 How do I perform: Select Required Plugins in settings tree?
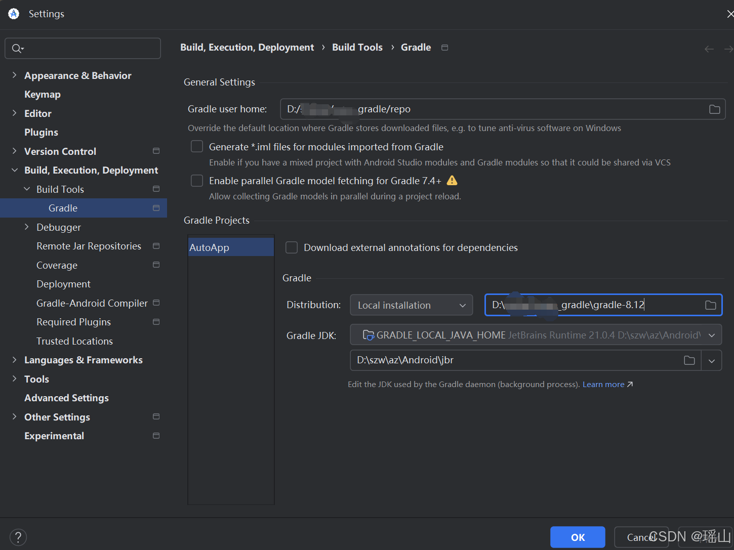pyautogui.click(x=73, y=322)
